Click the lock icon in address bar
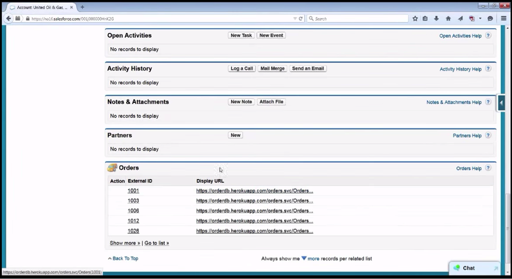This screenshot has width=512, height=279. (28, 19)
